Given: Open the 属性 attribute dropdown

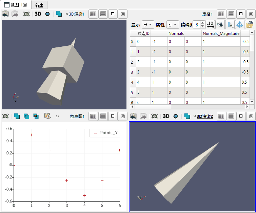Looking at the screenshot, I should [x=173, y=24].
